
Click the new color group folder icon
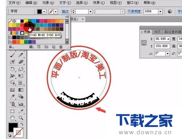[46, 47]
